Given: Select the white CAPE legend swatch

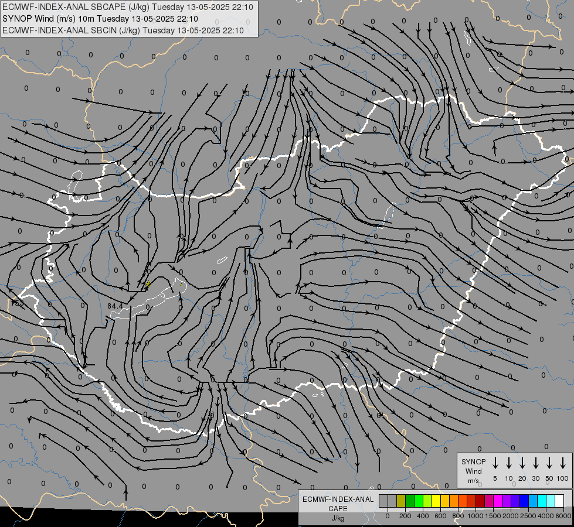Looking at the screenshot, I should [x=560, y=501].
